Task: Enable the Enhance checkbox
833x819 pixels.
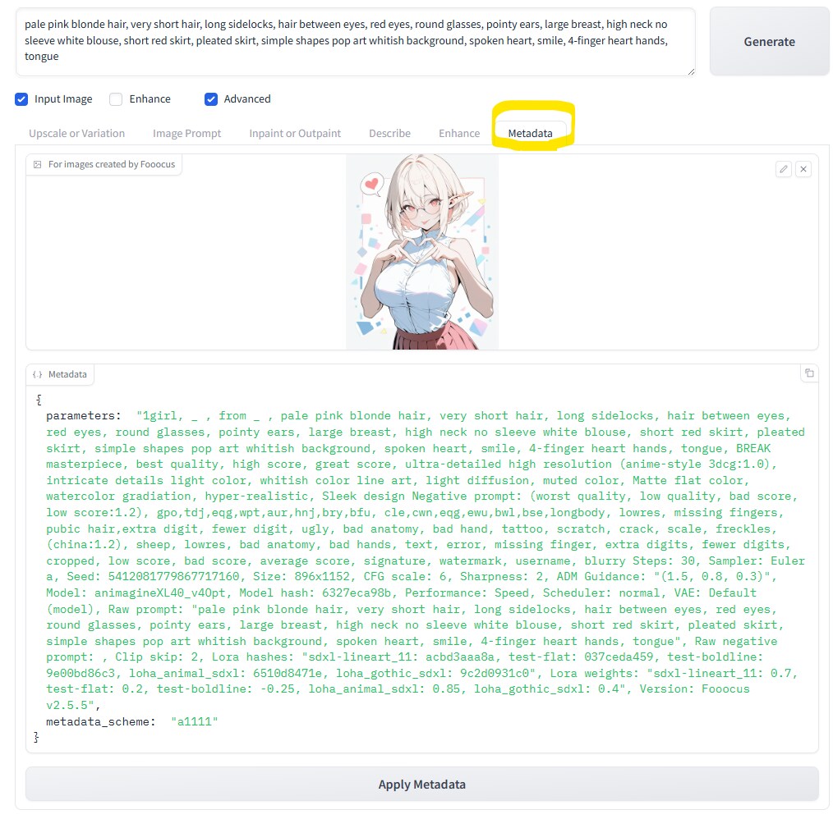Action: point(116,99)
